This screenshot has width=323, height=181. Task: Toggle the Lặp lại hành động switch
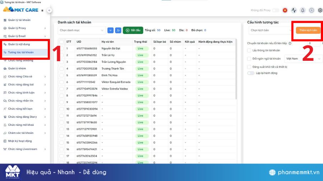pos(251,73)
